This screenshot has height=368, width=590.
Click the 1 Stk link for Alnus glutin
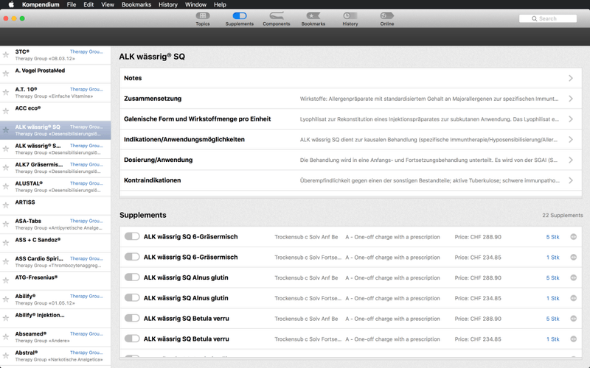[552, 298]
